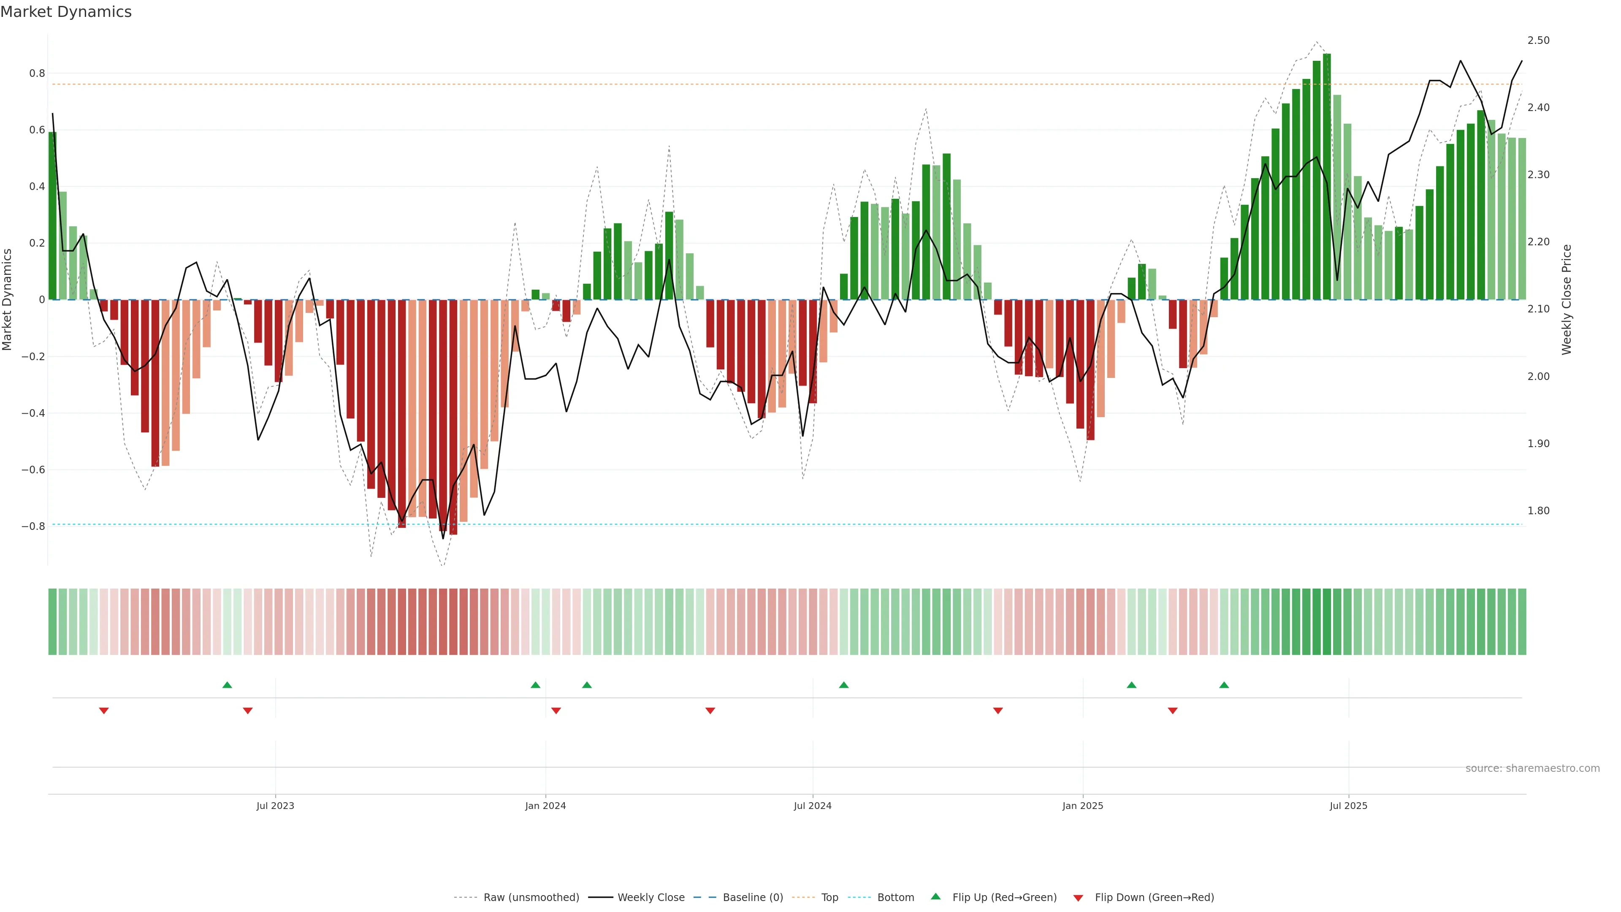Toggle the Top legend series
The width and height of the screenshot is (1621, 912).
tap(829, 898)
